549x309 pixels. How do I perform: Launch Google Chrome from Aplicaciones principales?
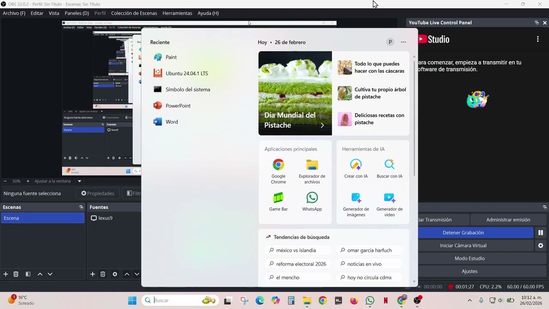[278, 171]
